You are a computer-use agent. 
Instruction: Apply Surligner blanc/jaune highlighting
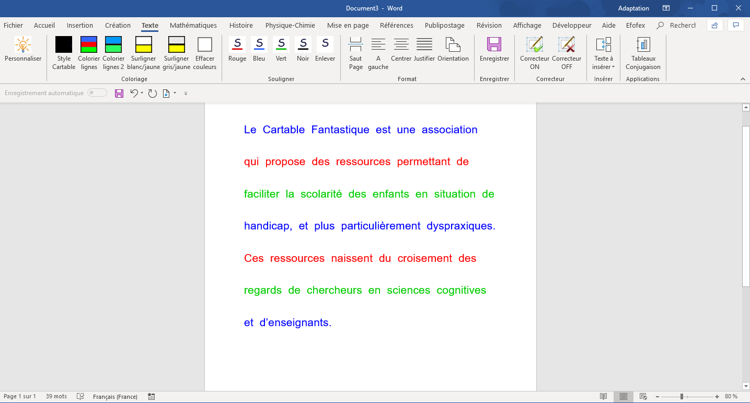tap(144, 44)
